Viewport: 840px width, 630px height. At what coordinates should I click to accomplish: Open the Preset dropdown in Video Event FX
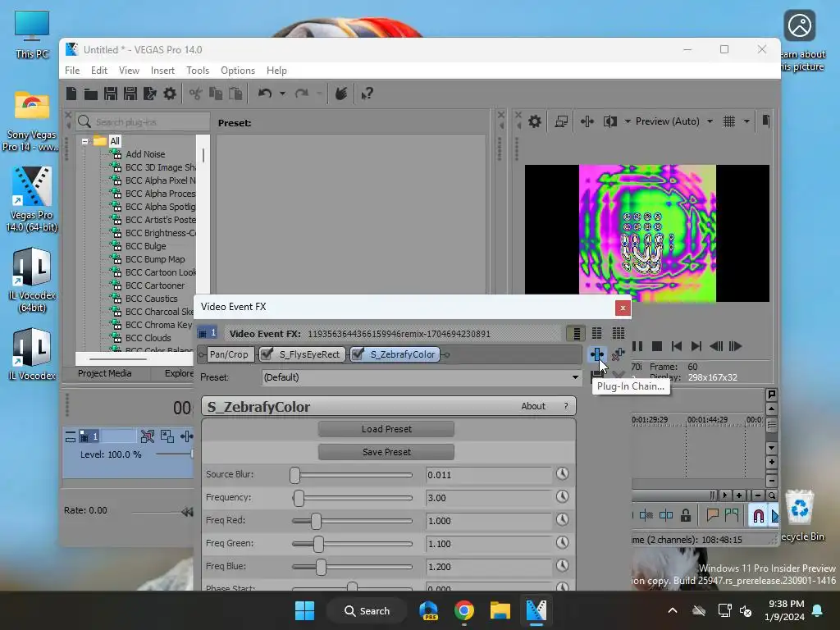[x=575, y=377]
